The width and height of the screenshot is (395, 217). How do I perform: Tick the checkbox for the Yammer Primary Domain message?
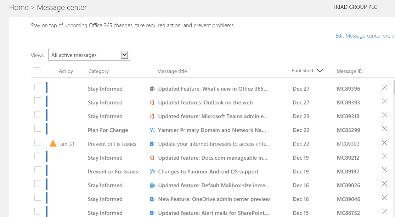pos(38,129)
